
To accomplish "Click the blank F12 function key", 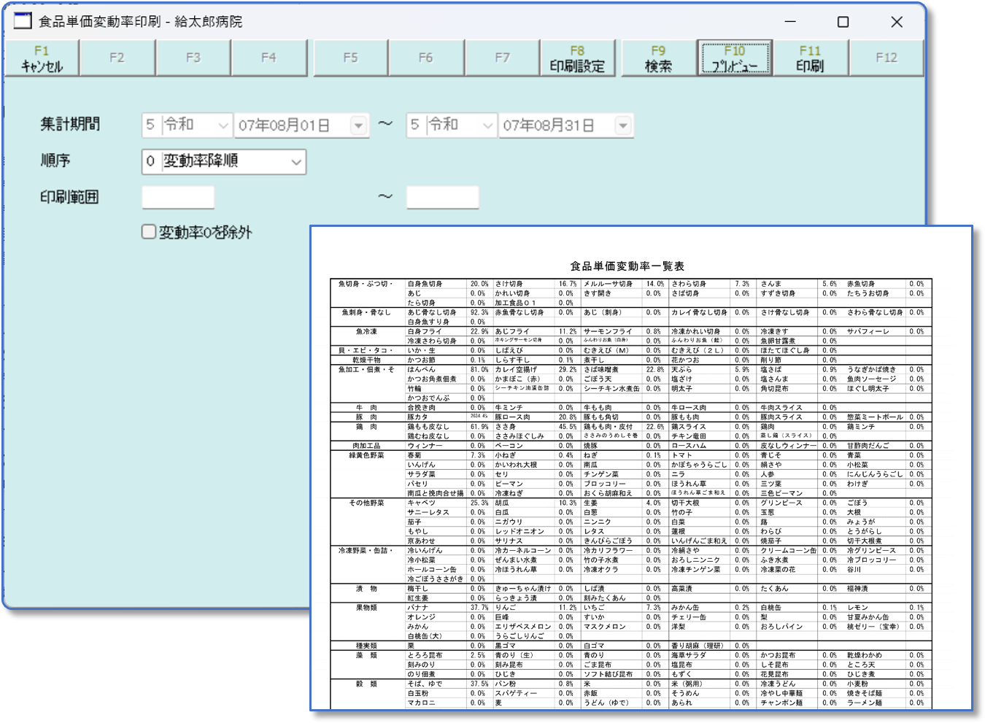I will 886,58.
